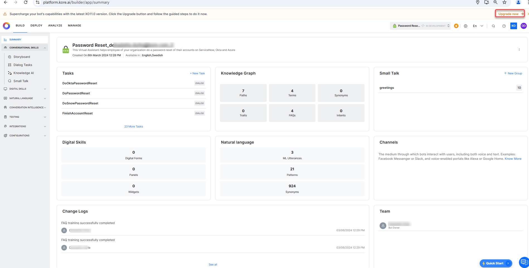Open the 23 More Tasks link

coord(134,127)
